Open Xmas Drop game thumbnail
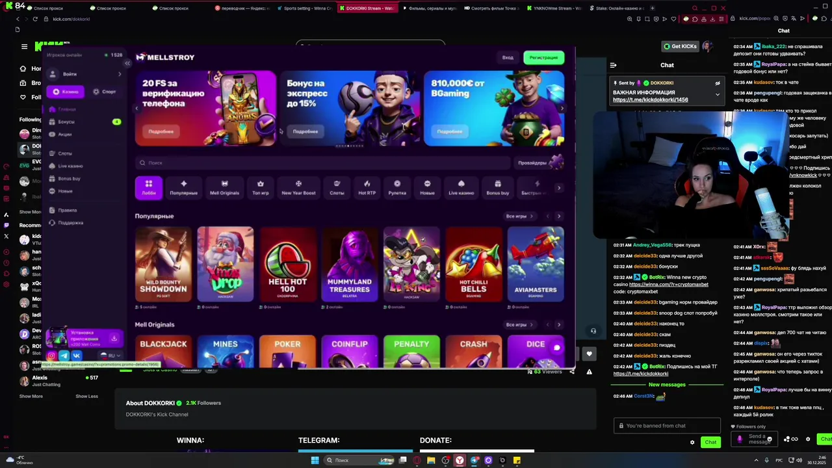 click(226, 264)
